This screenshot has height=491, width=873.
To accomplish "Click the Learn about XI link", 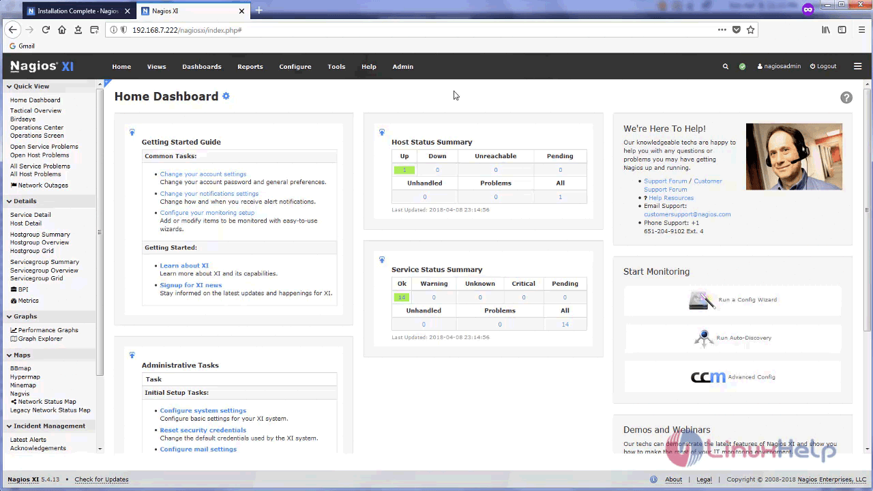I will click(x=184, y=265).
